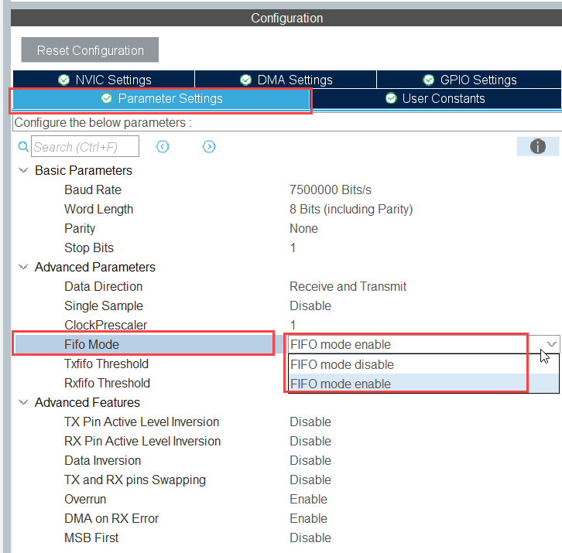Go to next search result arrow

(209, 146)
